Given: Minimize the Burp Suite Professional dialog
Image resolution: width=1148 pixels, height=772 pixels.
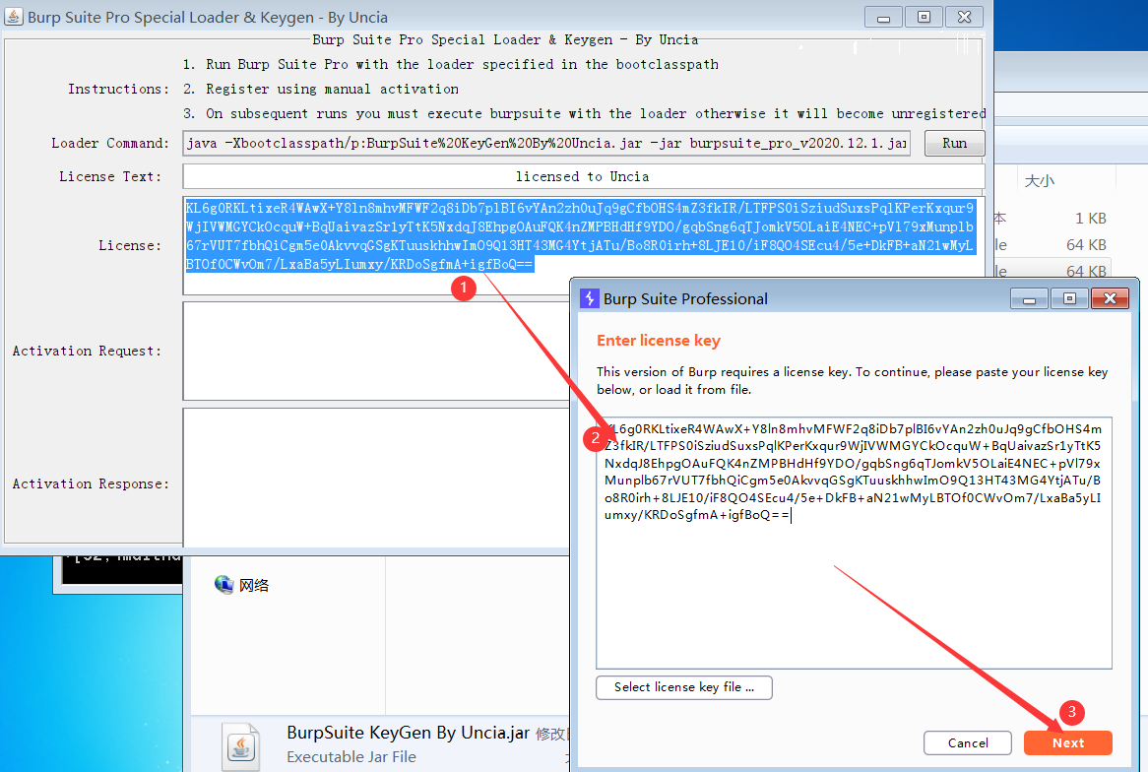Looking at the screenshot, I should tap(1029, 298).
